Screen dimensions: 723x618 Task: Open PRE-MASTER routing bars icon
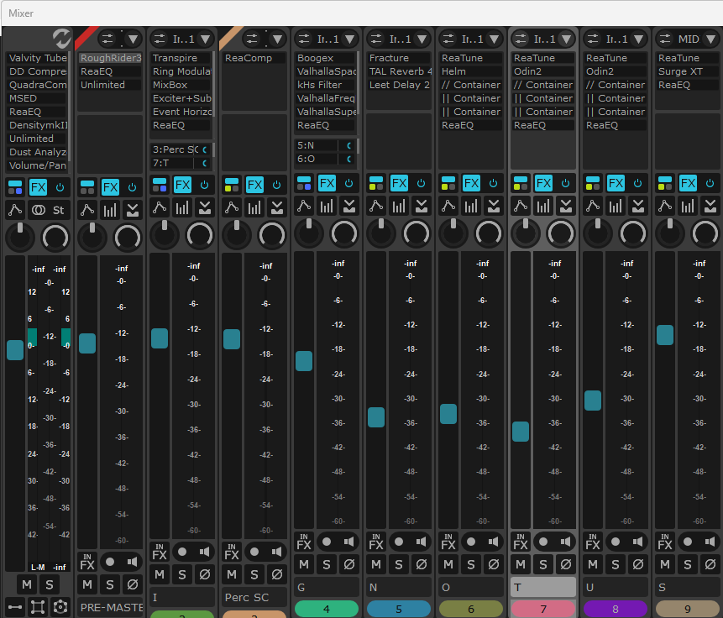click(110, 210)
